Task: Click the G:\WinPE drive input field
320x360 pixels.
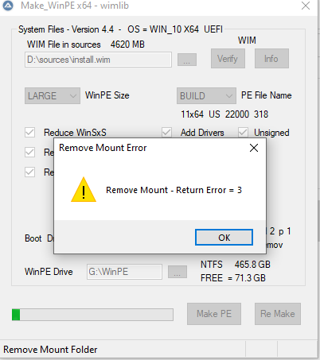Action: (x=124, y=272)
